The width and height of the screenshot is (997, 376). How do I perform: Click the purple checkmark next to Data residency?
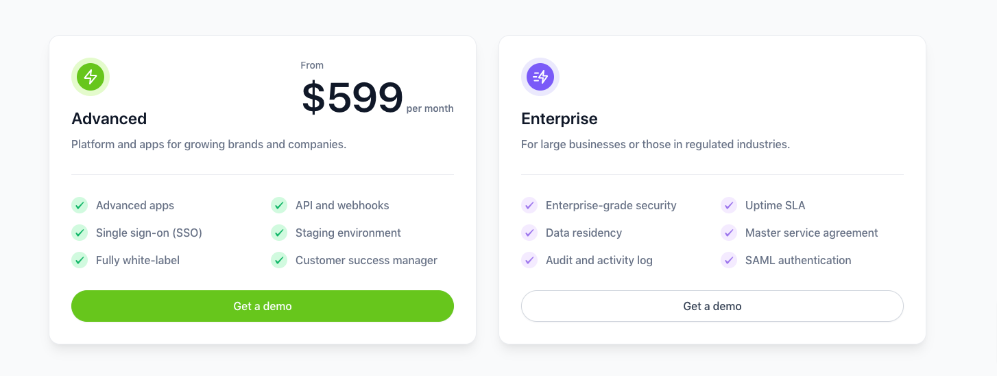click(x=529, y=233)
